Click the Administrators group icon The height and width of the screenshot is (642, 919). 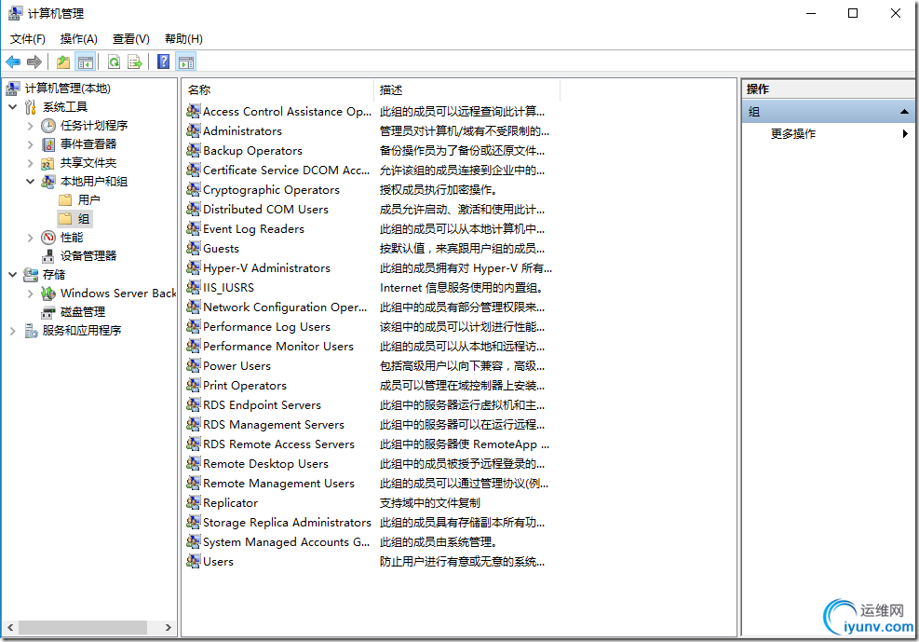tap(194, 130)
